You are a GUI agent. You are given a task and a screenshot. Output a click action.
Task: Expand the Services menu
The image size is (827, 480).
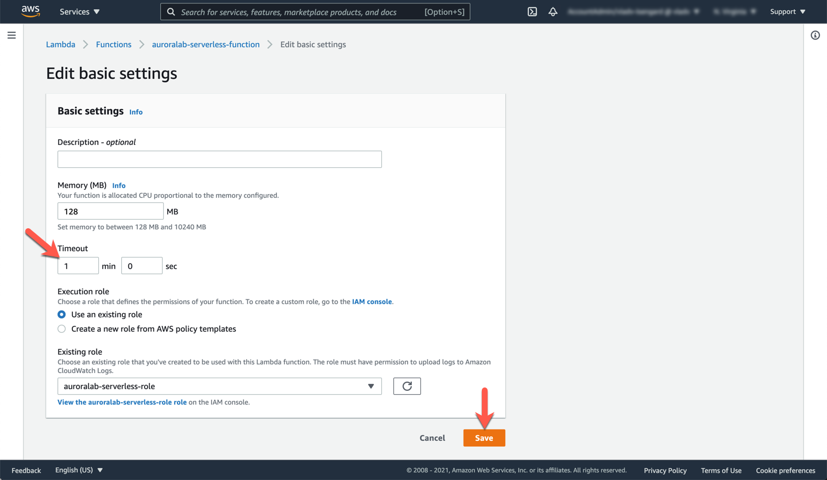(x=80, y=11)
